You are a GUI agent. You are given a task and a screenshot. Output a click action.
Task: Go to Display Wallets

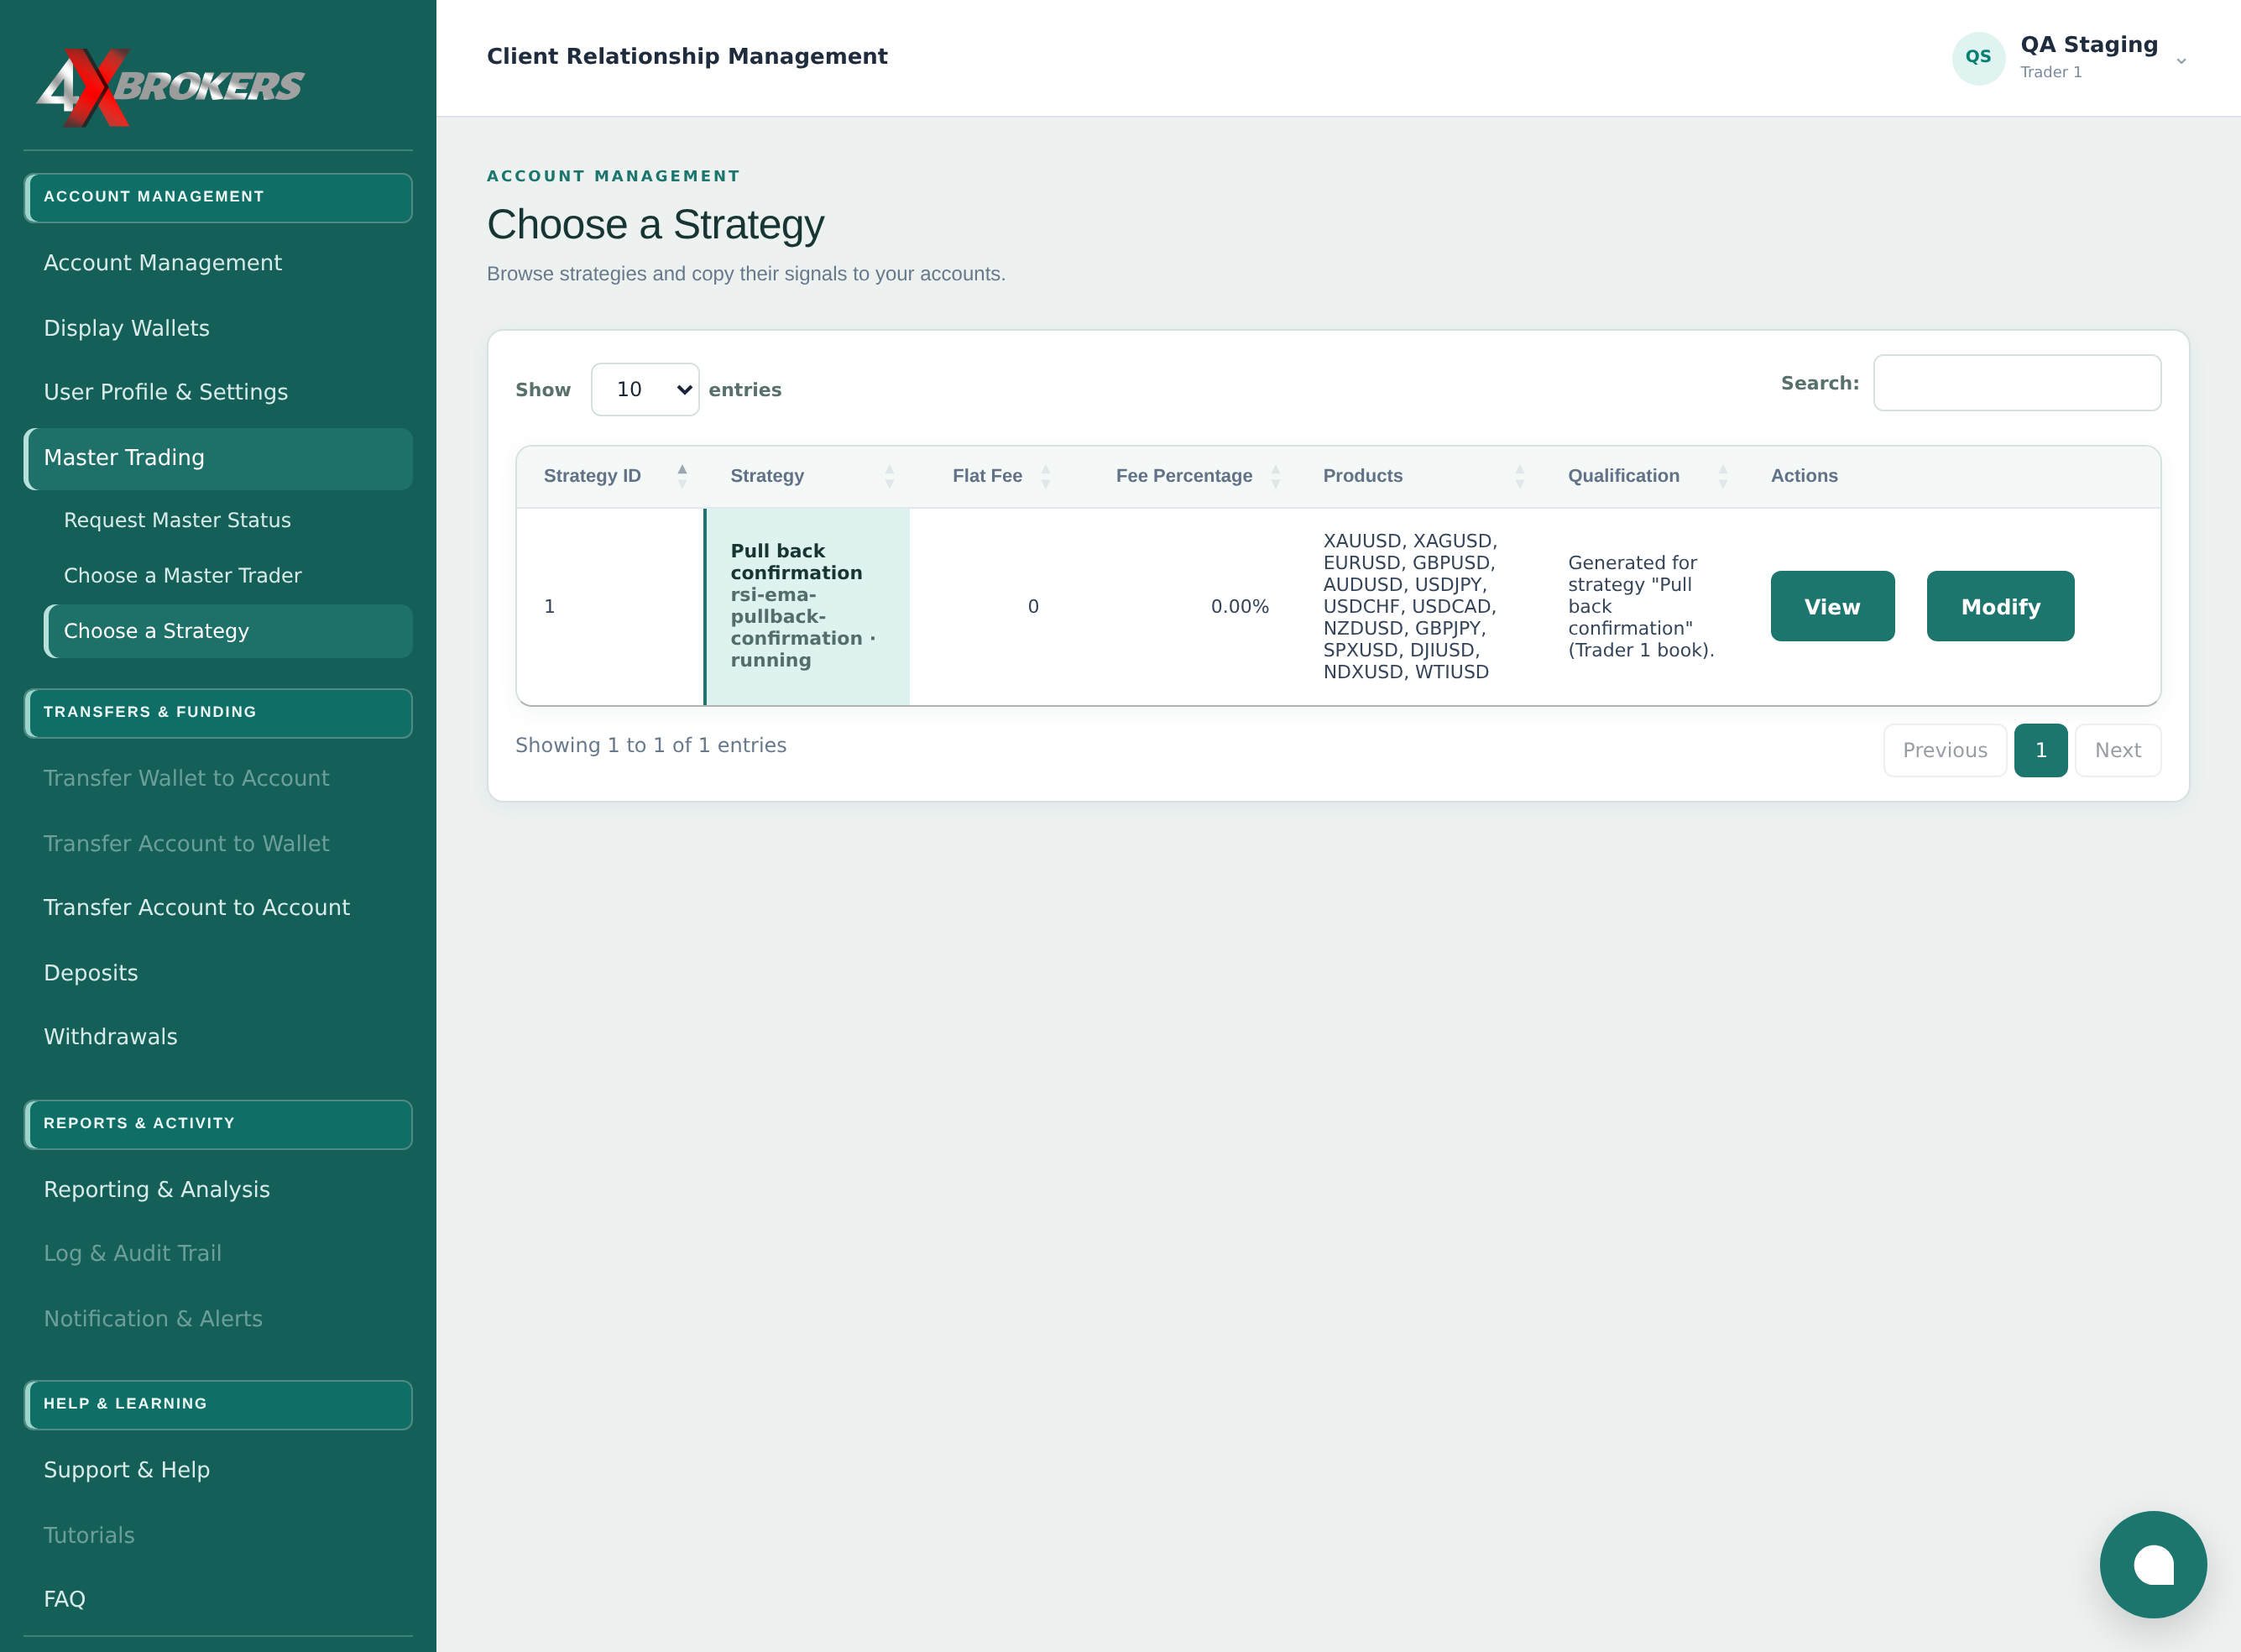coord(127,328)
